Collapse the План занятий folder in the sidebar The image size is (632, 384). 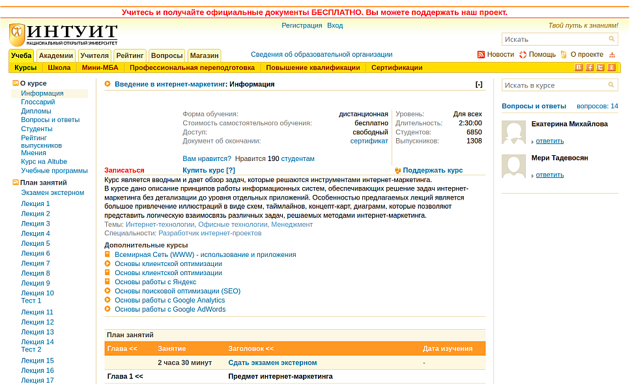(x=16, y=183)
